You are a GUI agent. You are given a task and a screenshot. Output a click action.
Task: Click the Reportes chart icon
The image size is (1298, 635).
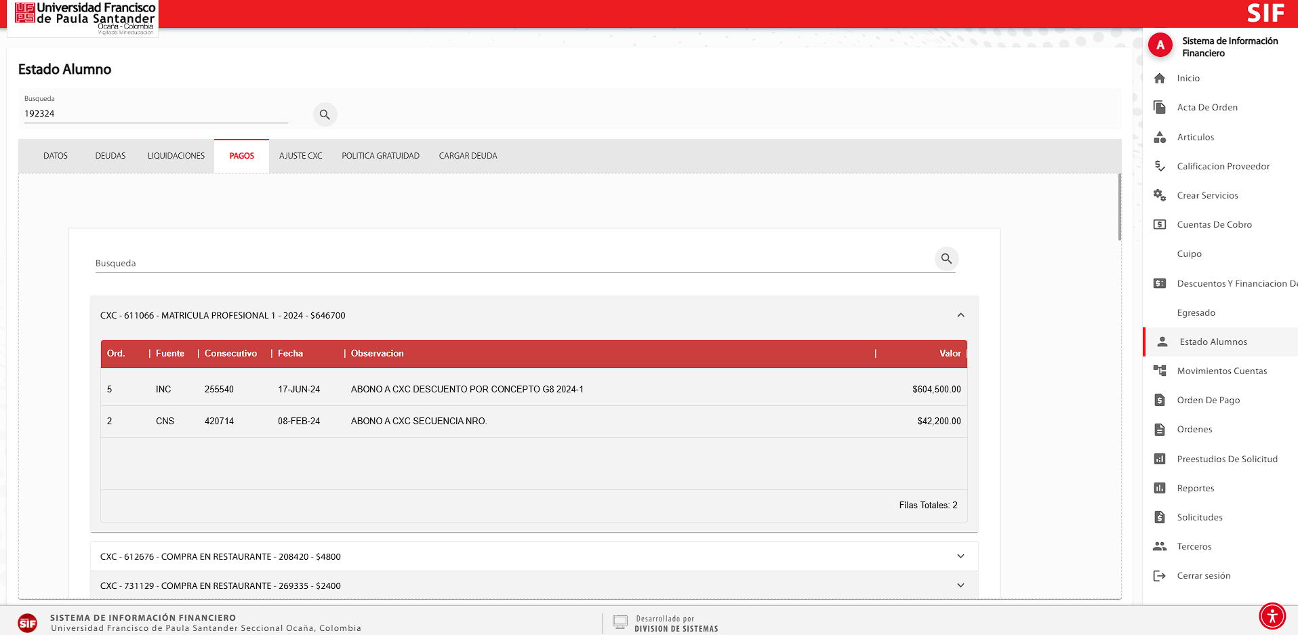click(1160, 488)
